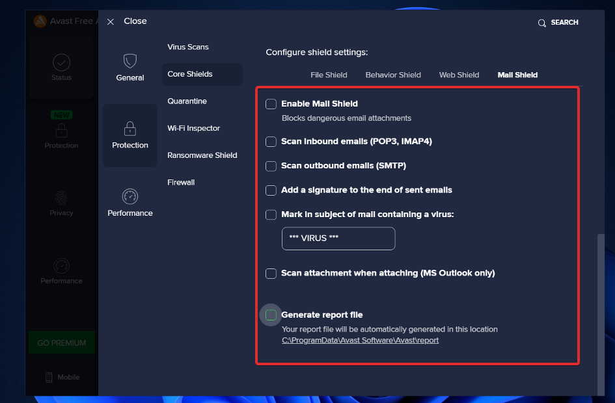This screenshot has height=403, width=615.
Task: Check Scan inbound emails (POP3, IMAP4)
Action: [271, 142]
